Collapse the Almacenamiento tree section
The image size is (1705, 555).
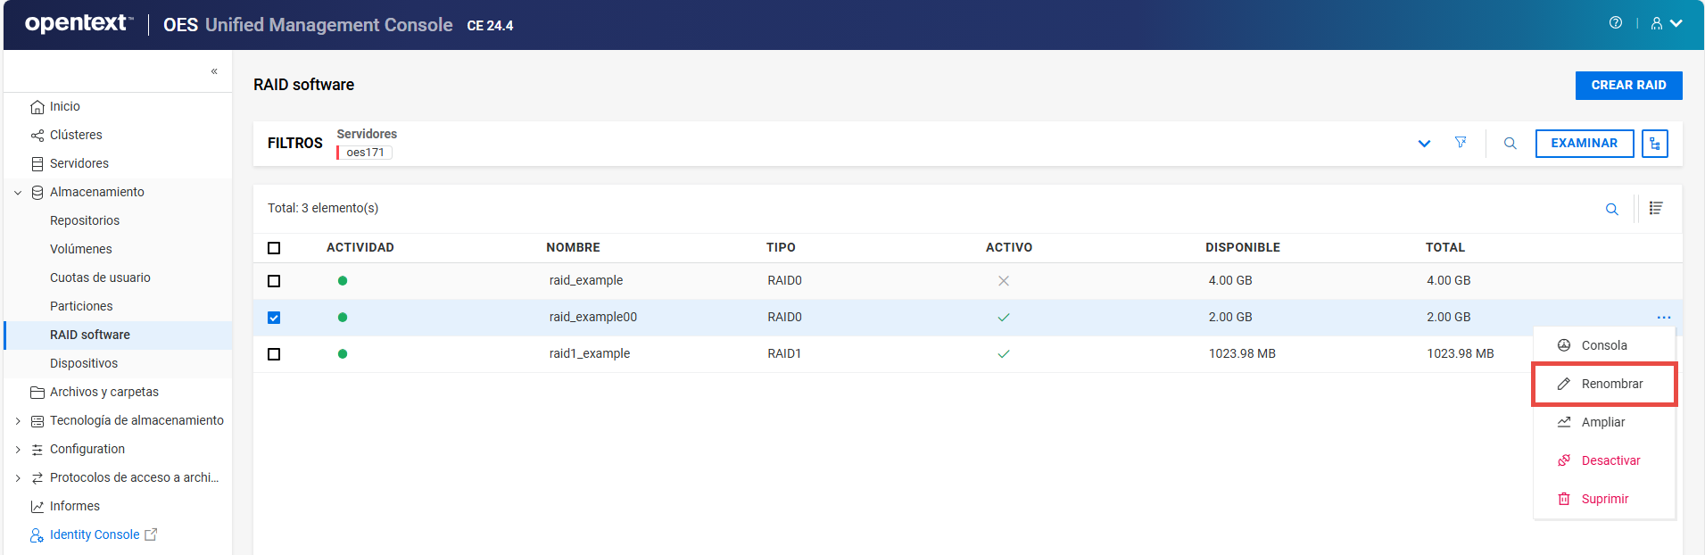click(x=18, y=193)
